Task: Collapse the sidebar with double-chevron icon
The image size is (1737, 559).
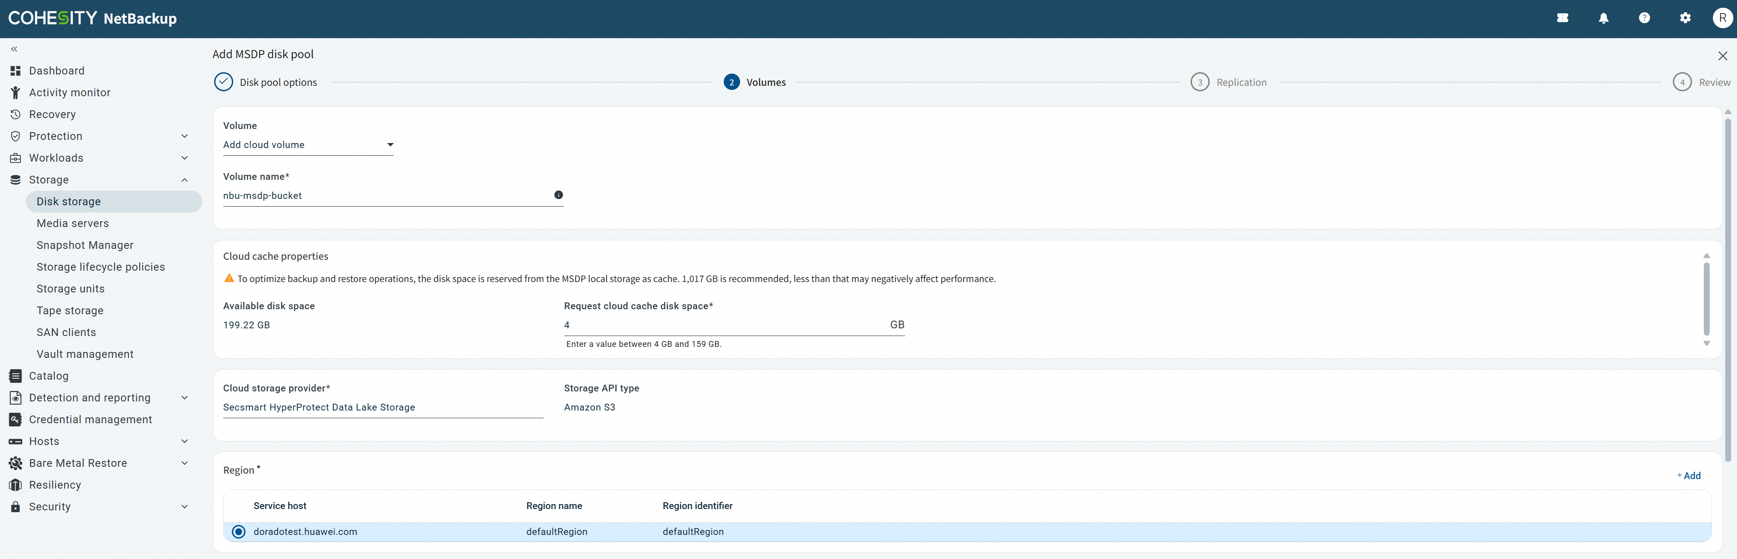Action: click(x=14, y=49)
